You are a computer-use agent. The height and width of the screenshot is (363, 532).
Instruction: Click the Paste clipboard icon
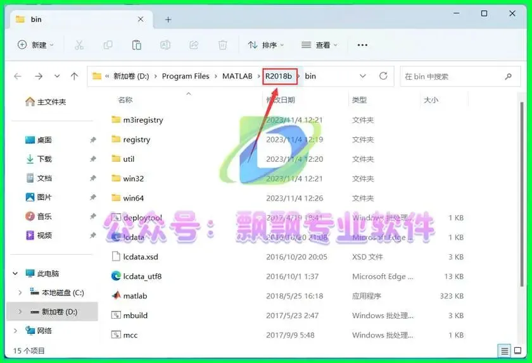(136, 45)
